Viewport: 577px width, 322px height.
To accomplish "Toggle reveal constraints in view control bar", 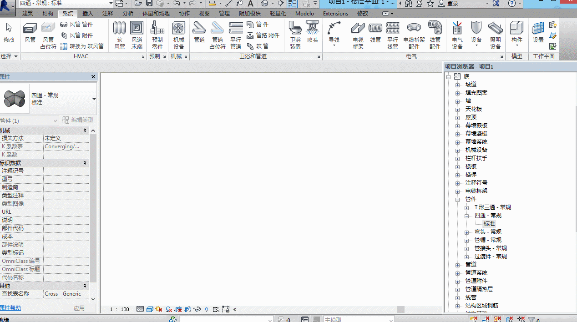I will 226,309.
